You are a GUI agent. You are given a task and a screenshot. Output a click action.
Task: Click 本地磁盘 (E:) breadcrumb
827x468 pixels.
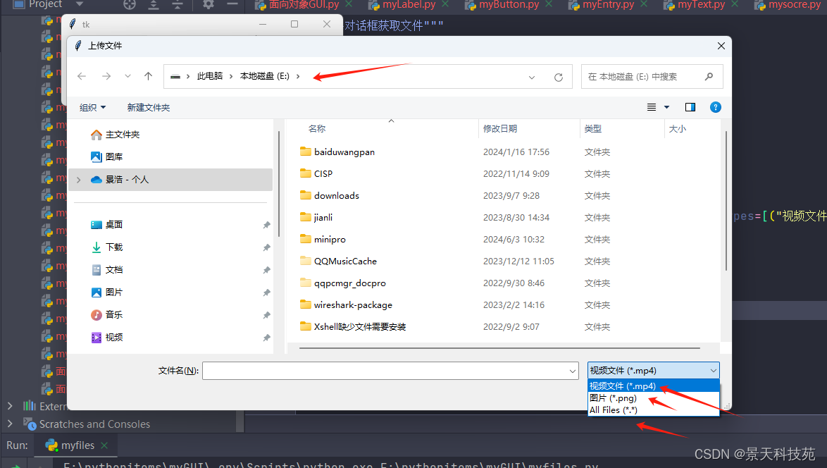[265, 77]
